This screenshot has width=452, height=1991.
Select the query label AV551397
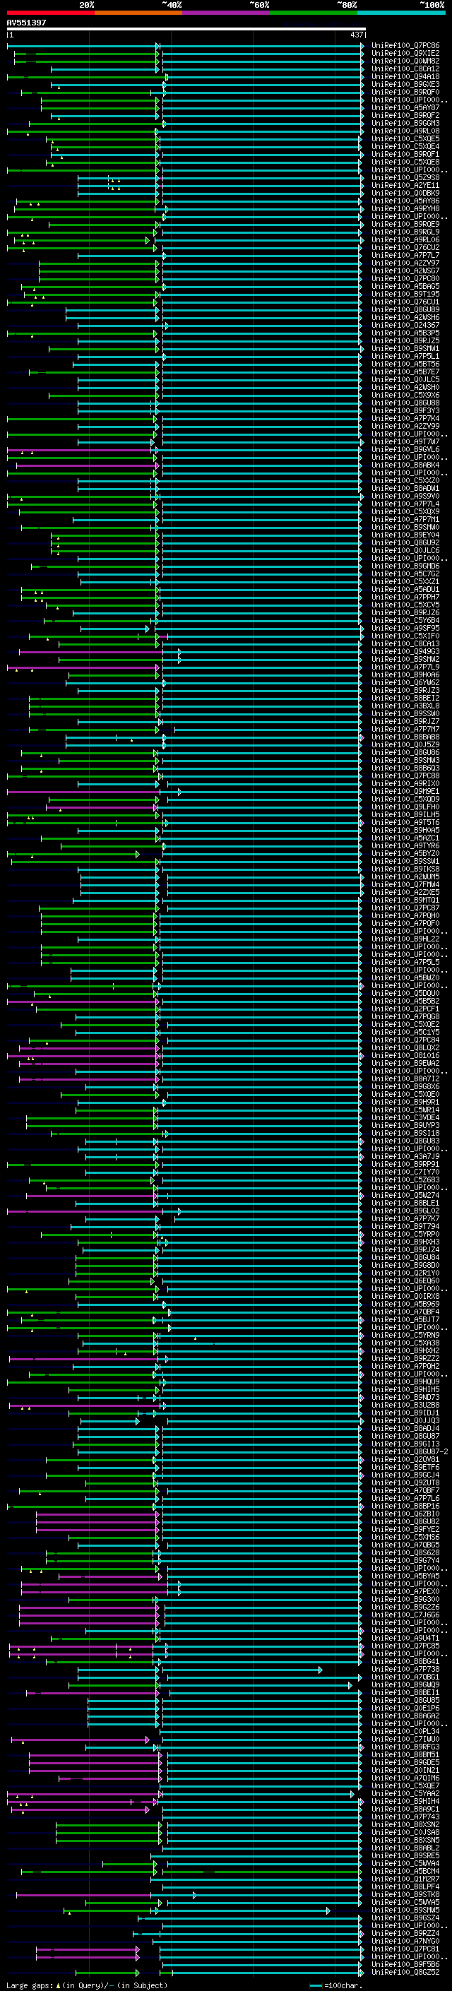[x=26, y=23]
